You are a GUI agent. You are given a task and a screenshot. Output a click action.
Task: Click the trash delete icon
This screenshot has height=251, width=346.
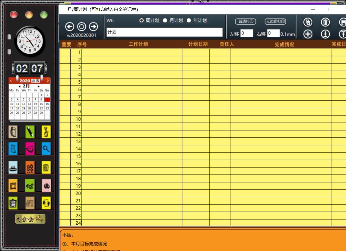[x=325, y=22]
